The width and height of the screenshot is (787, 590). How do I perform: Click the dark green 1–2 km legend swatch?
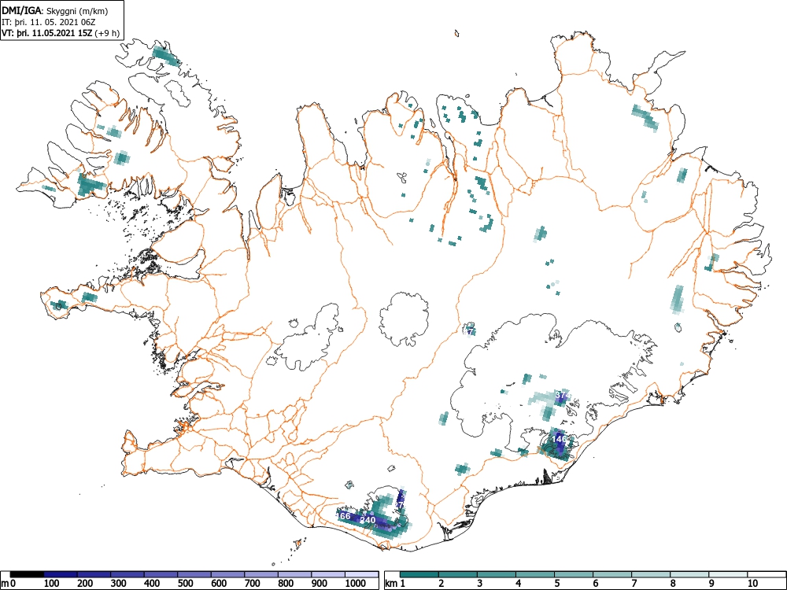[x=419, y=574]
